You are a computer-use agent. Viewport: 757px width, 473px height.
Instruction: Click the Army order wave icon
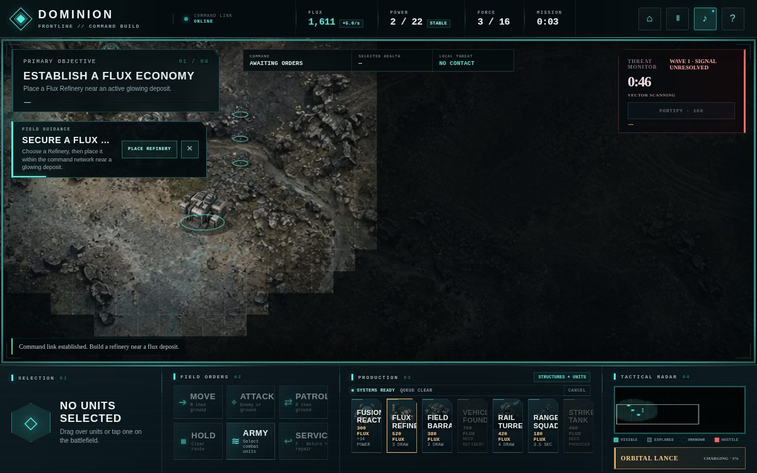(235, 441)
